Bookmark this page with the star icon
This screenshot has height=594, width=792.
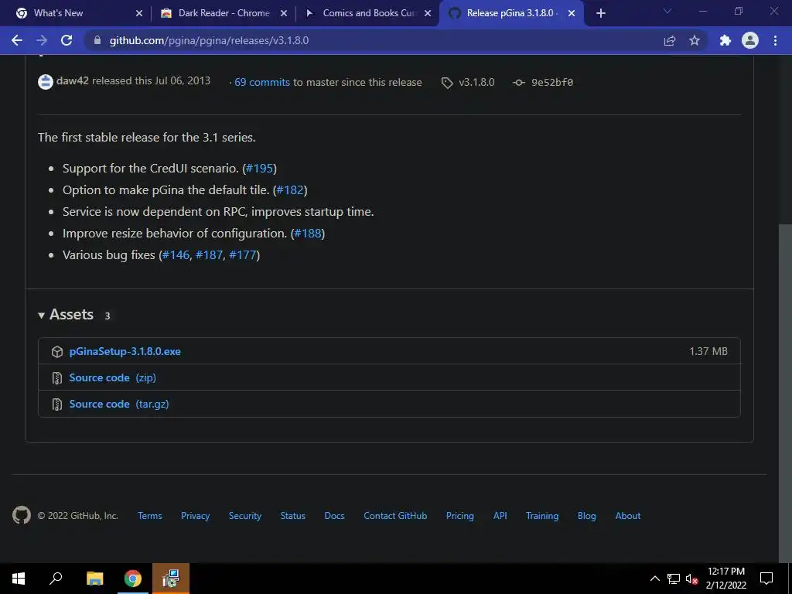pos(695,40)
